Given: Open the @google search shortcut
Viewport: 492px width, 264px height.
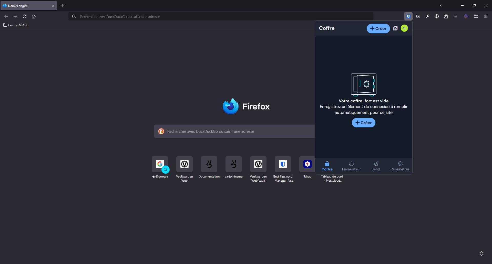Looking at the screenshot, I should tap(160, 164).
